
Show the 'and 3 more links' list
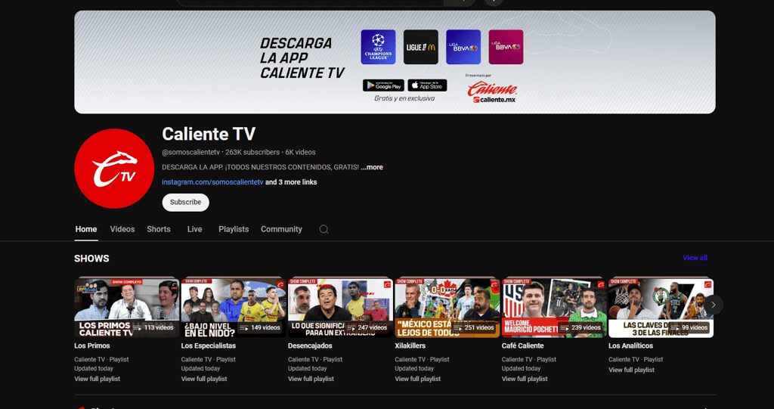[x=291, y=182]
